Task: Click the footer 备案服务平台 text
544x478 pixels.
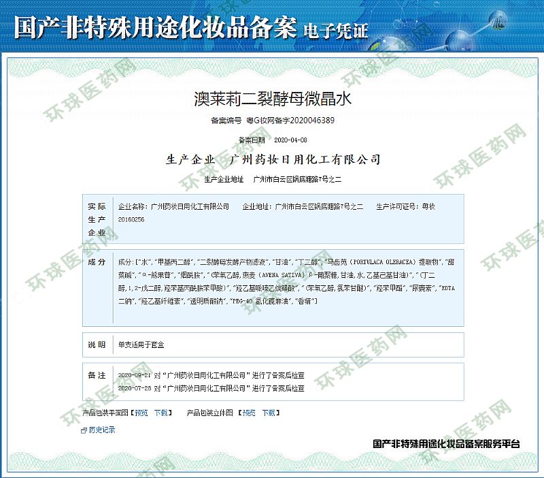Action: point(447,443)
